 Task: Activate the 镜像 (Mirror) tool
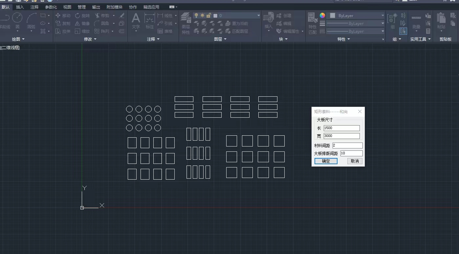pos(82,23)
